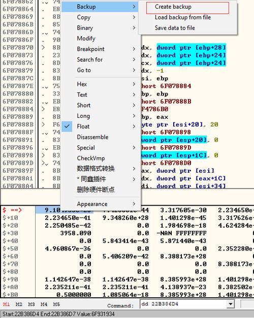Screen dimensions: 254x318
Task: Click float value 0.5000000
Action: [x=74, y=295]
